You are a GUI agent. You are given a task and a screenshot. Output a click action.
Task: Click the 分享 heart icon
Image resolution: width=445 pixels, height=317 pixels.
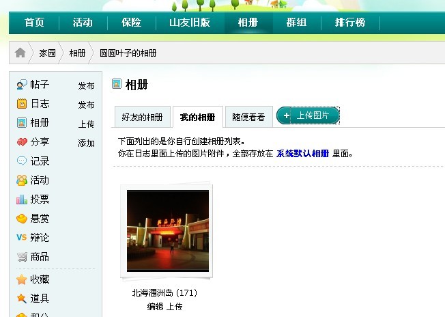point(22,141)
